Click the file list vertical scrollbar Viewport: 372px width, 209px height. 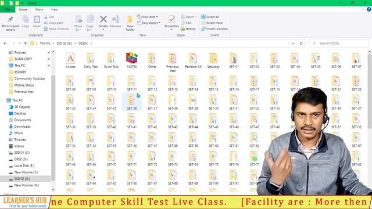tap(370, 91)
